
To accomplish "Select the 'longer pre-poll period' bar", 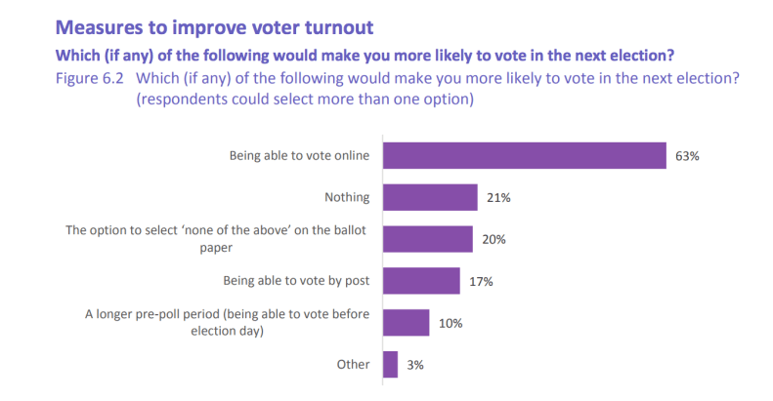I will pos(406,323).
